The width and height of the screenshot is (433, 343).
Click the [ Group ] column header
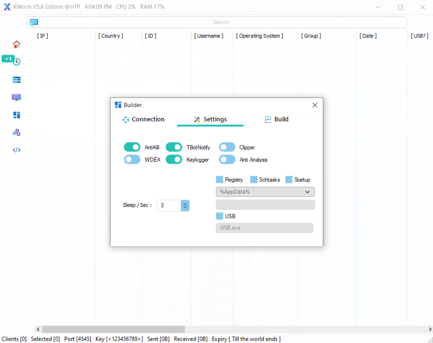(x=311, y=36)
